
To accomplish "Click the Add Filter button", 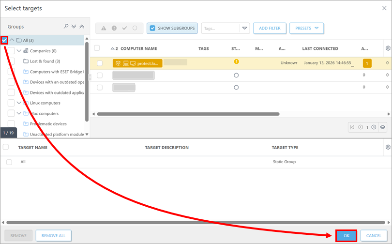I will 270,29.
